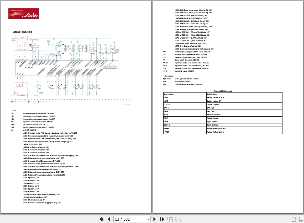Click the 'COUT-A' table cell
304x223 pixels.
tap(185, 104)
